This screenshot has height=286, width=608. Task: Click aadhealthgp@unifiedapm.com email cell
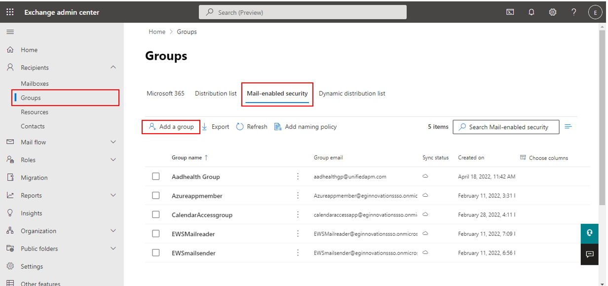(x=350, y=177)
